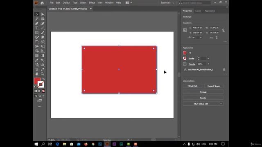Click the Illustrator Home icon
This screenshot has width=262, height=147.
tap(42, 3)
